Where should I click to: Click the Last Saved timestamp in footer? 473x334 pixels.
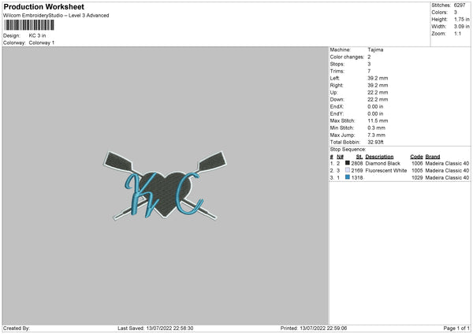pos(155,328)
